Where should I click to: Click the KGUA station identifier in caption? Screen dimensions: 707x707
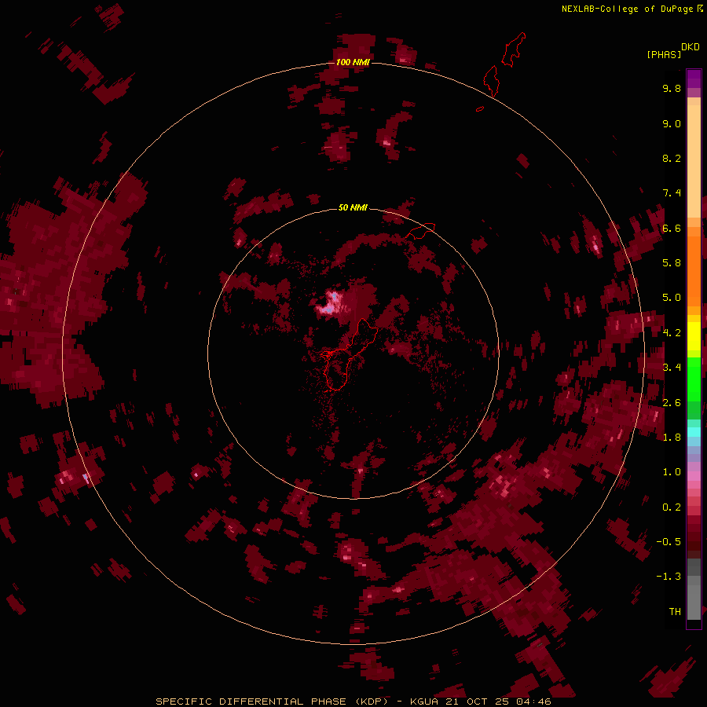[x=424, y=702]
